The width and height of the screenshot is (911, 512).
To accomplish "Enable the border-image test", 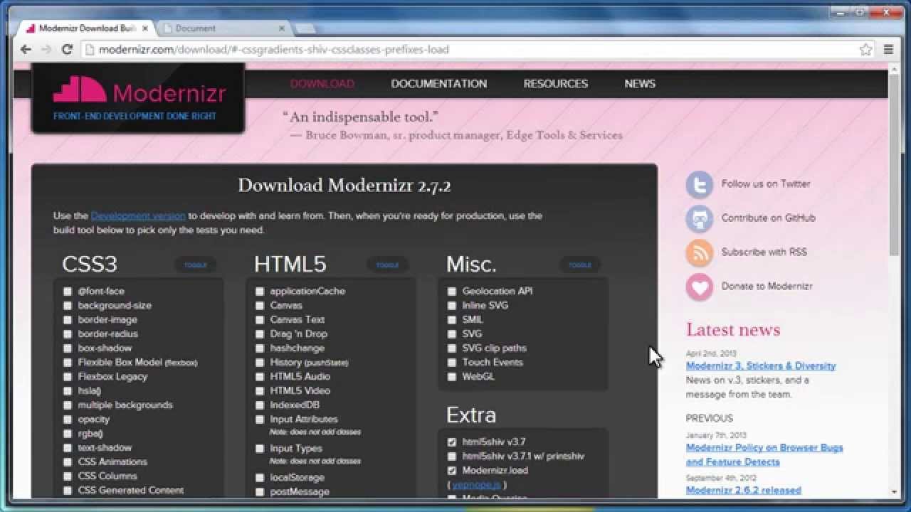I will click(x=68, y=320).
